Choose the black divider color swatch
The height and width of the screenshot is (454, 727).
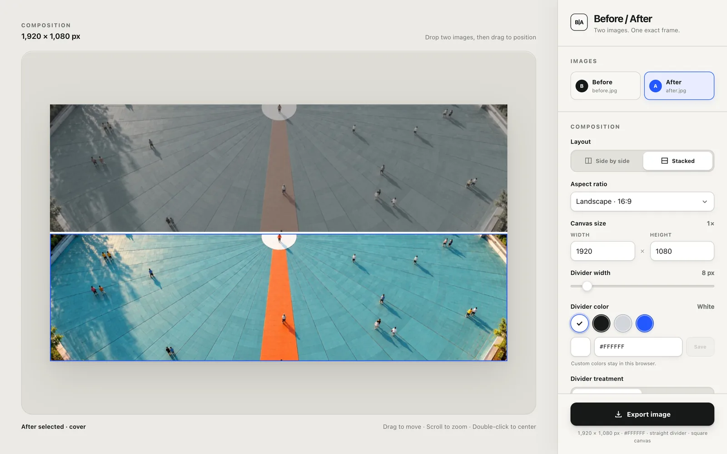point(601,323)
